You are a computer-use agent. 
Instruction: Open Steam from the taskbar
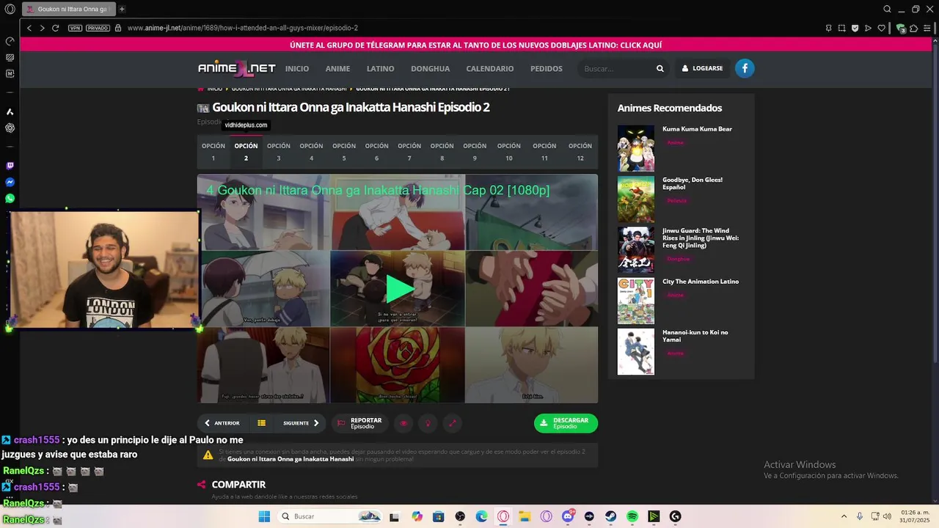point(610,516)
